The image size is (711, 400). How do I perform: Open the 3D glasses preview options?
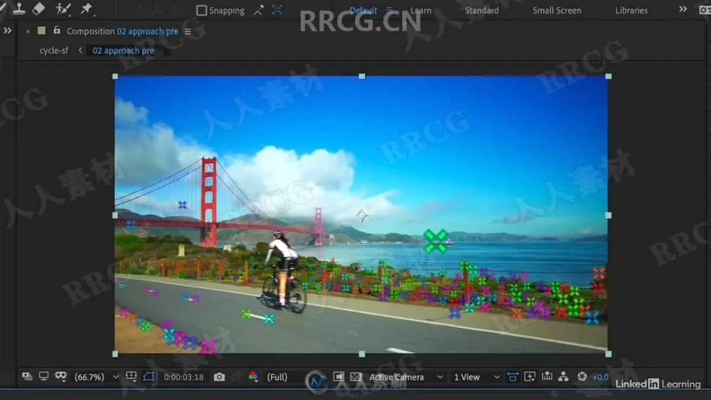click(x=60, y=376)
